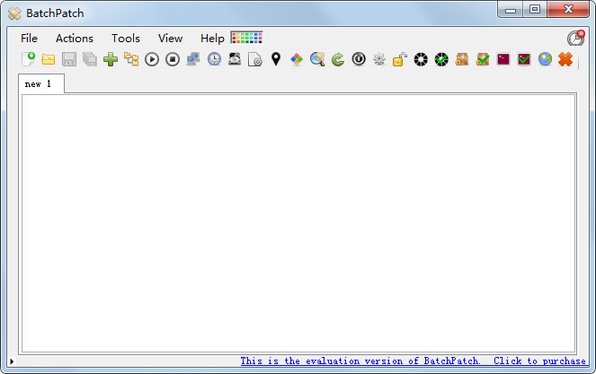Click the gray gear settings icon
This screenshot has height=374, width=596.
[x=379, y=59]
